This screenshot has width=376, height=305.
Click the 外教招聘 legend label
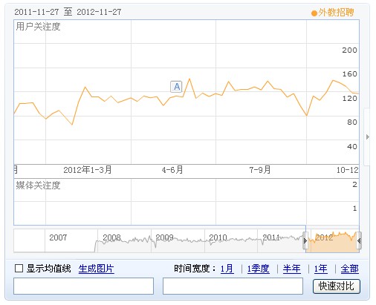point(336,12)
